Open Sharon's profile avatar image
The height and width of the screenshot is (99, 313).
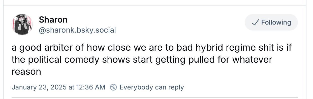pos(22,24)
